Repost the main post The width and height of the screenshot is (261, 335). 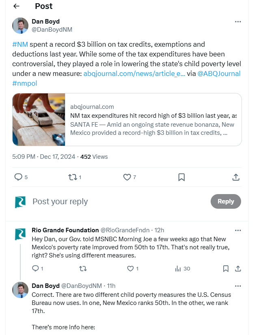(72, 177)
